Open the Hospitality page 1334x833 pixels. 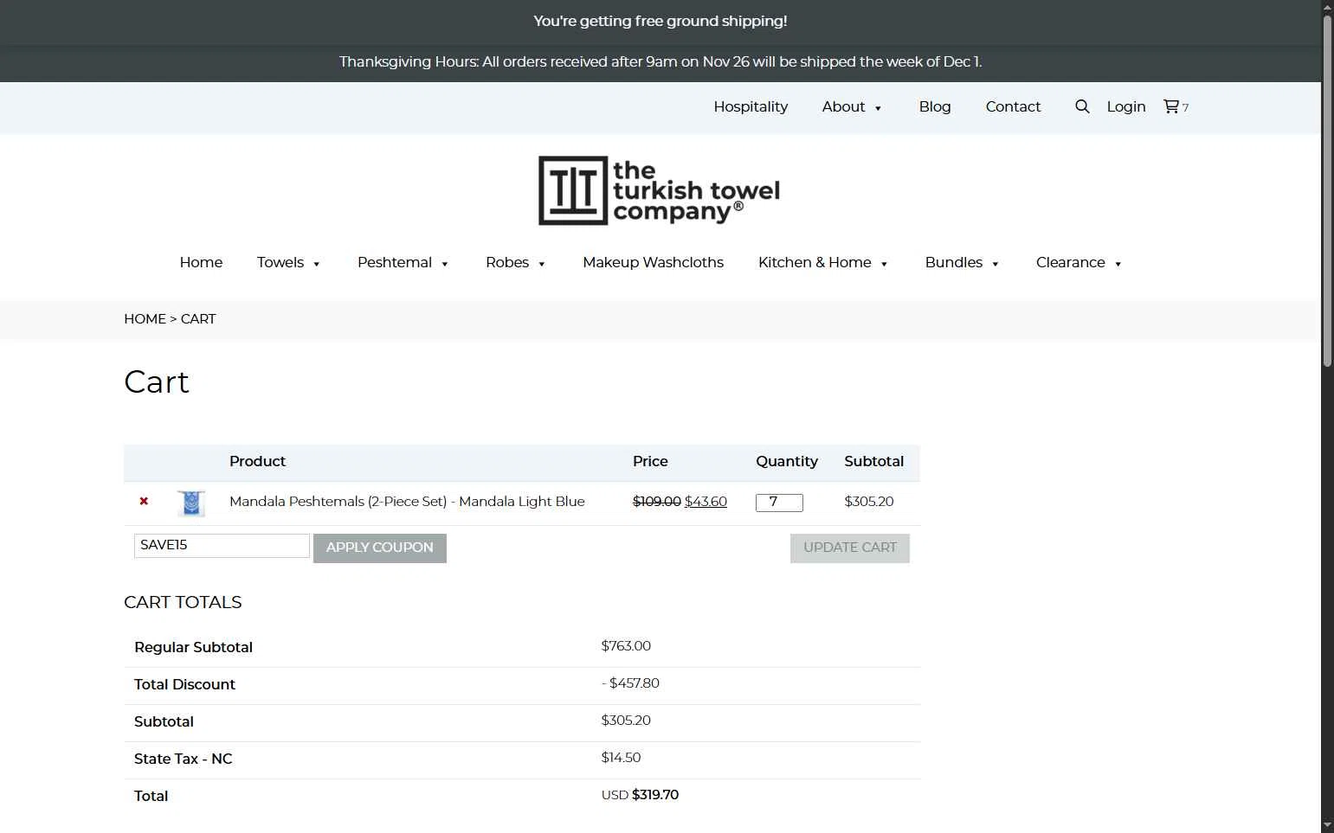pyautogui.click(x=751, y=106)
